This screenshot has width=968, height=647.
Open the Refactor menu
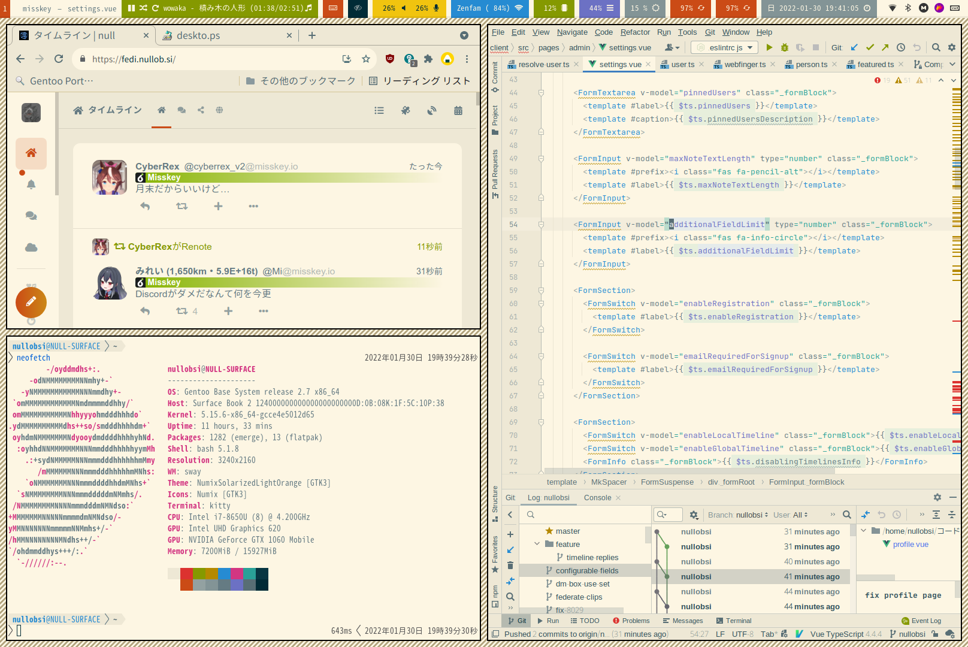tap(635, 32)
